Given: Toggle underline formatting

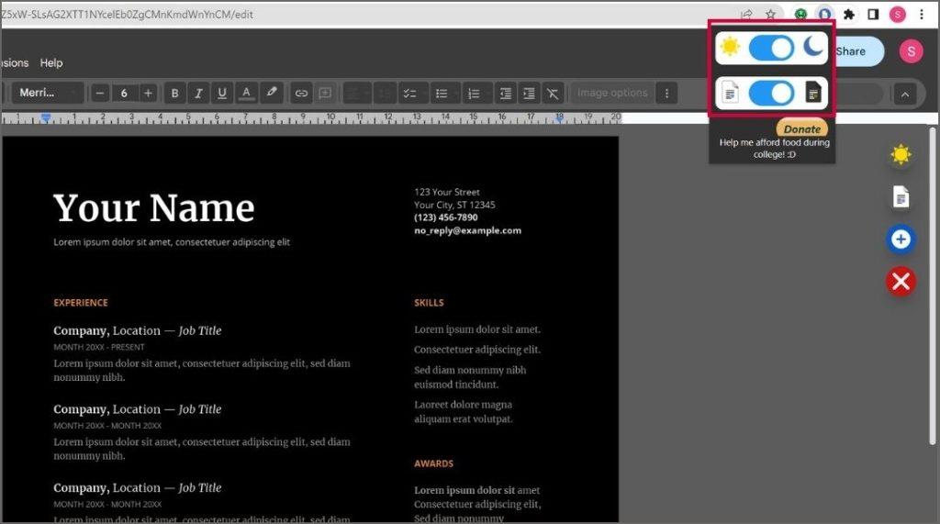Looking at the screenshot, I should tap(222, 93).
